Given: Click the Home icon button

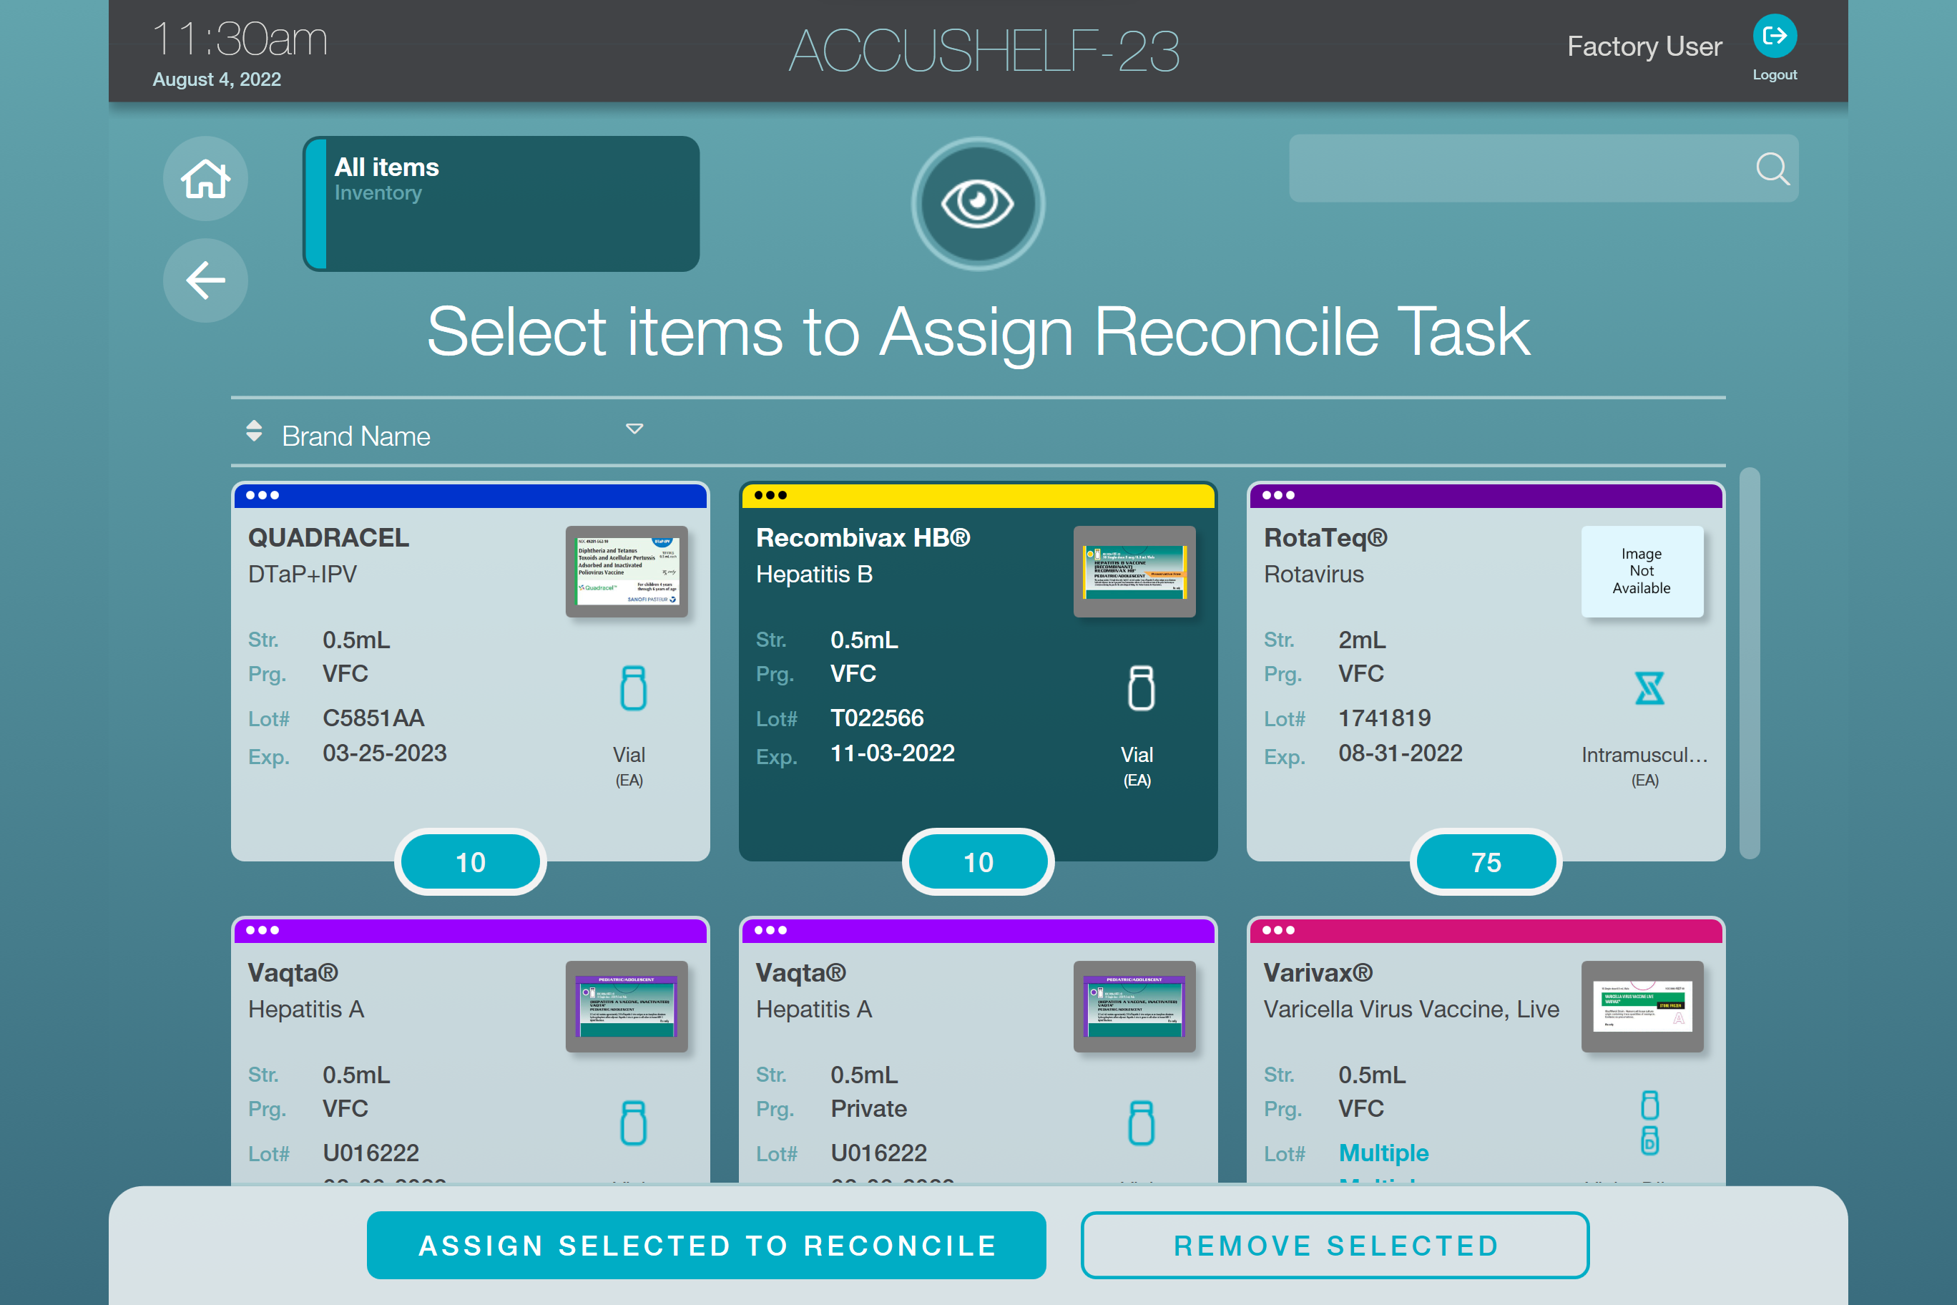Looking at the screenshot, I should 205,179.
